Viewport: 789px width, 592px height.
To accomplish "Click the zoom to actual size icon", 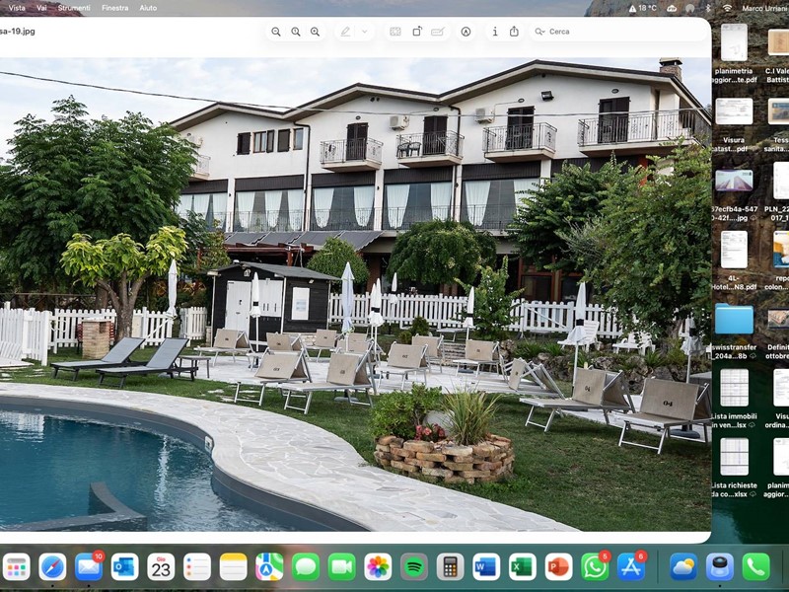I will pyautogui.click(x=295, y=32).
